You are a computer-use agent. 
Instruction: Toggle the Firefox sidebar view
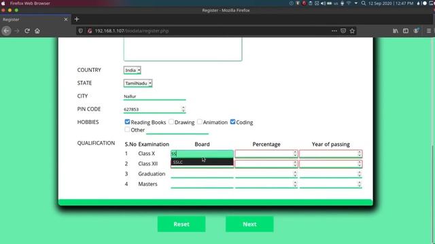406,30
